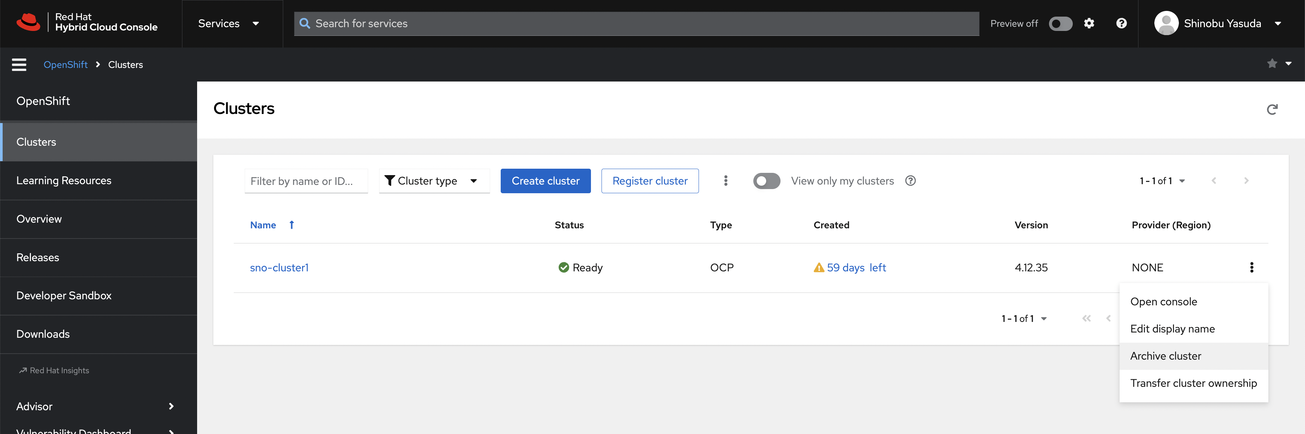Select Archive cluster from the context menu
1305x434 pixels.
[1165, 356]
